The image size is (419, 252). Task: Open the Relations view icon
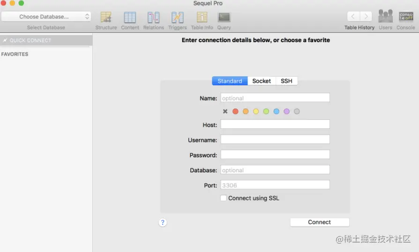coord(153,17)
